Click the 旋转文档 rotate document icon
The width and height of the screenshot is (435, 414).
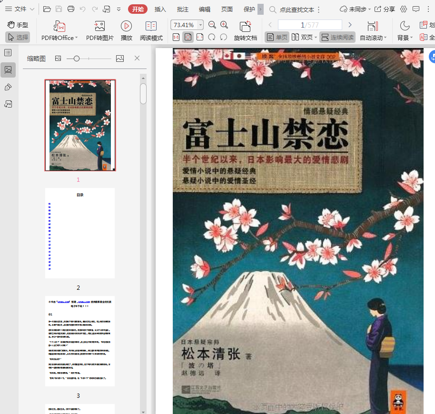(245, 27)
